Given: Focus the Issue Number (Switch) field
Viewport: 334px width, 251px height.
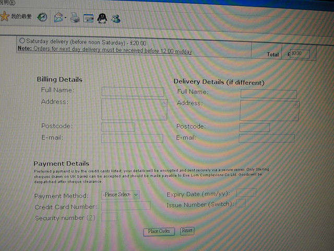Looking at the screenshot, I should click(241, 203).
